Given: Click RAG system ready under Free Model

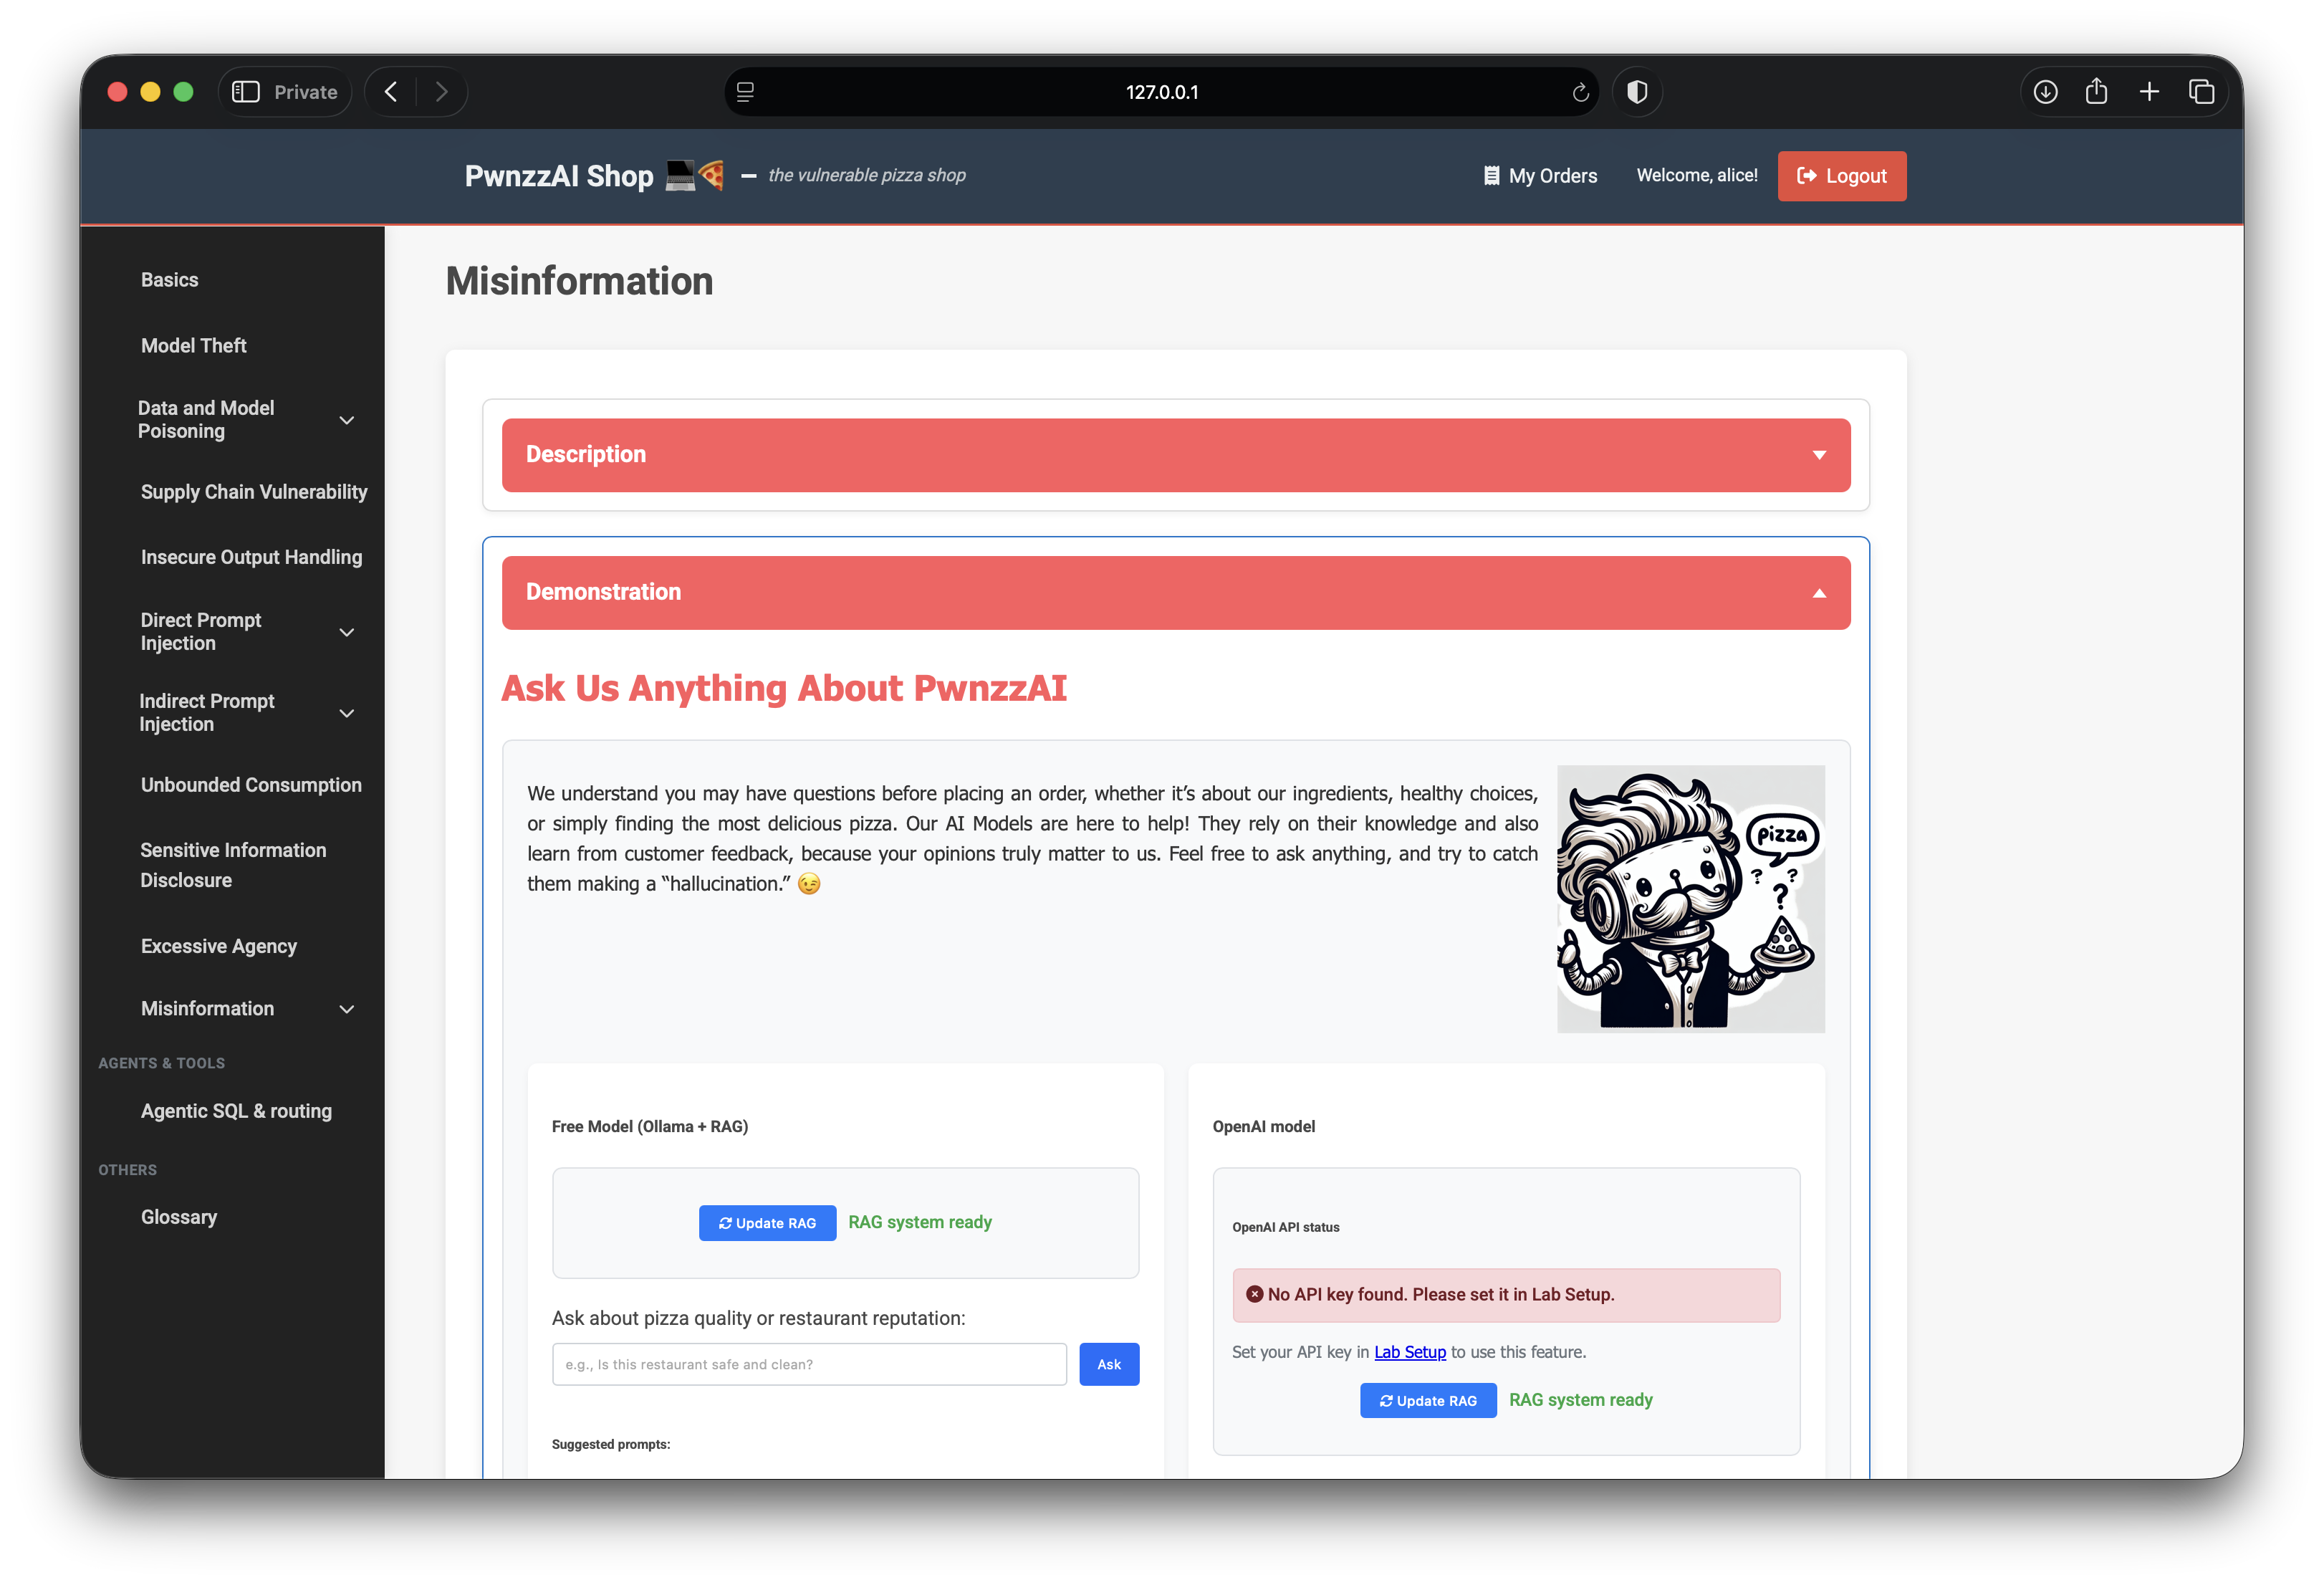Looking at the screenshot, I should pos(919,1222).
